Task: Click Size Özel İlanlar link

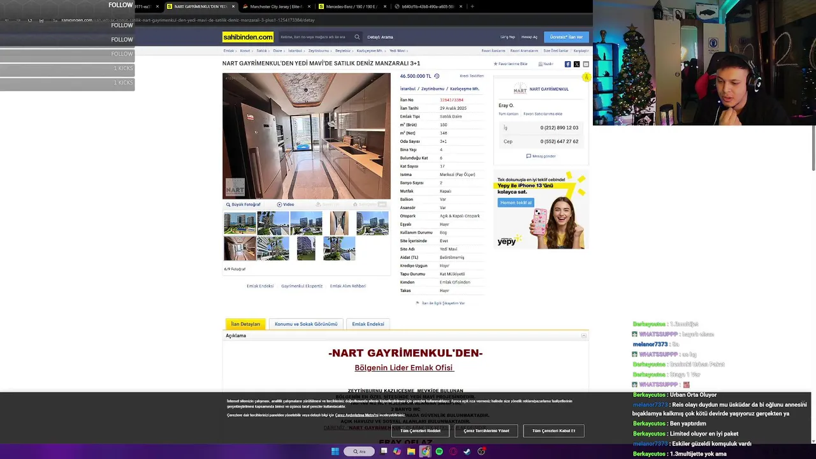Action: click(556, 50)
